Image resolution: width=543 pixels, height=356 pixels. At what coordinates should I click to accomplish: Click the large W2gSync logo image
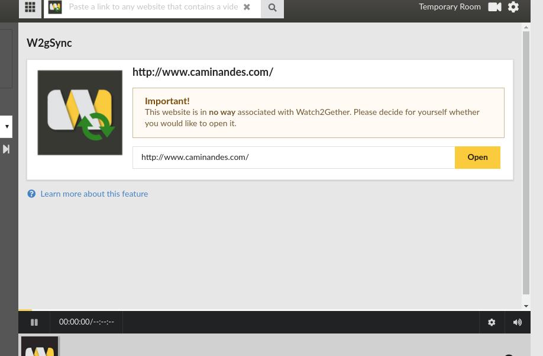click(x=80, y=113)
